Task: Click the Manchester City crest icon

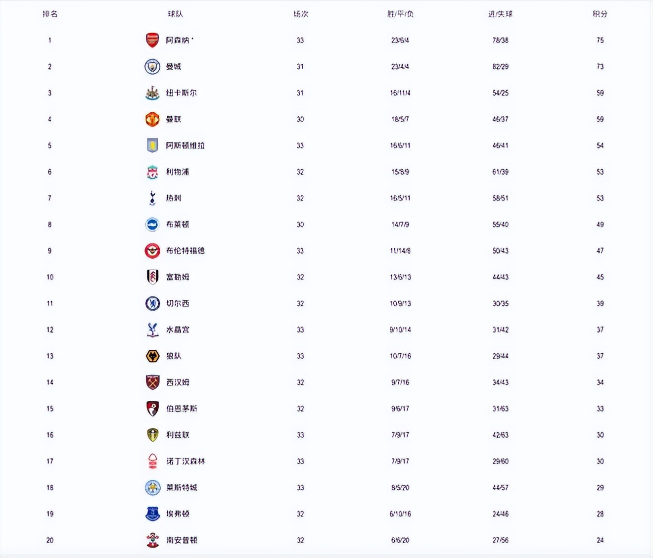Action: [x=152, y=66]
